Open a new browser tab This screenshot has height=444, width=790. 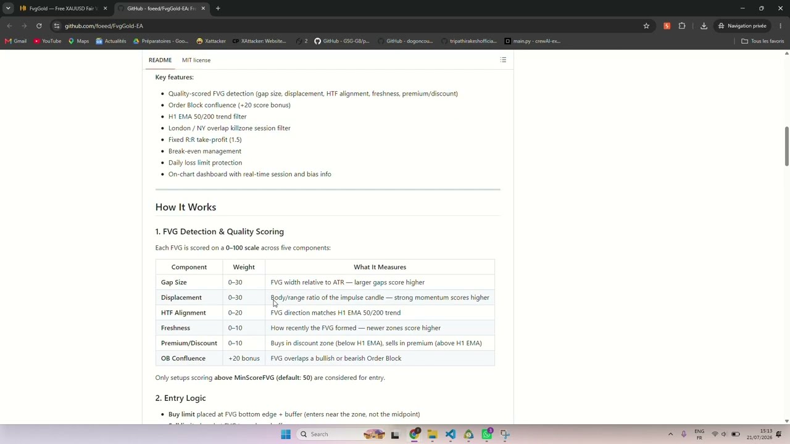218,9
